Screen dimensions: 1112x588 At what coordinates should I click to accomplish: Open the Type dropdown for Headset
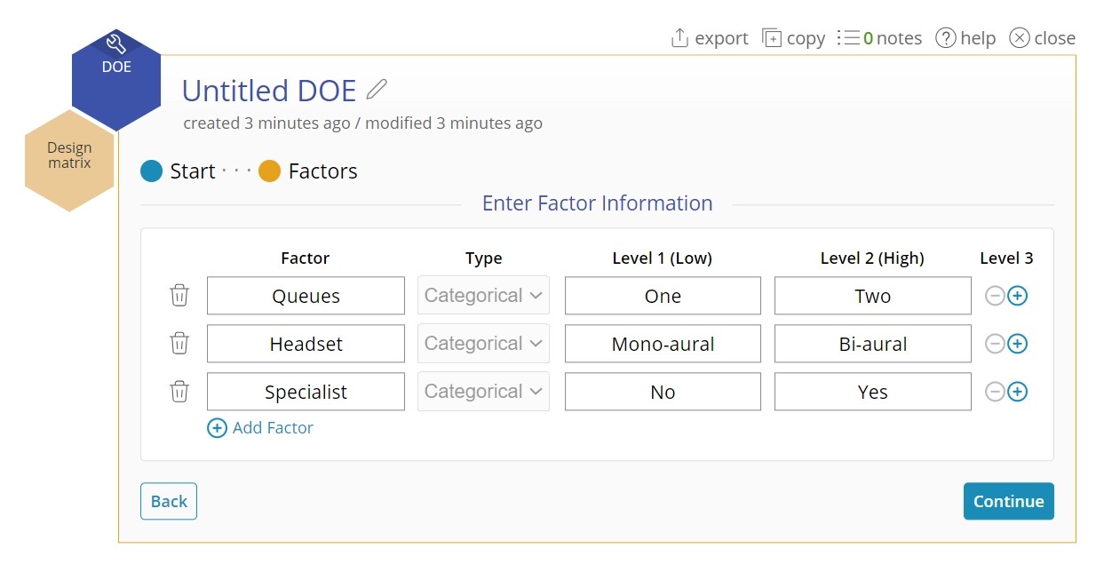[x=483, y=344]
